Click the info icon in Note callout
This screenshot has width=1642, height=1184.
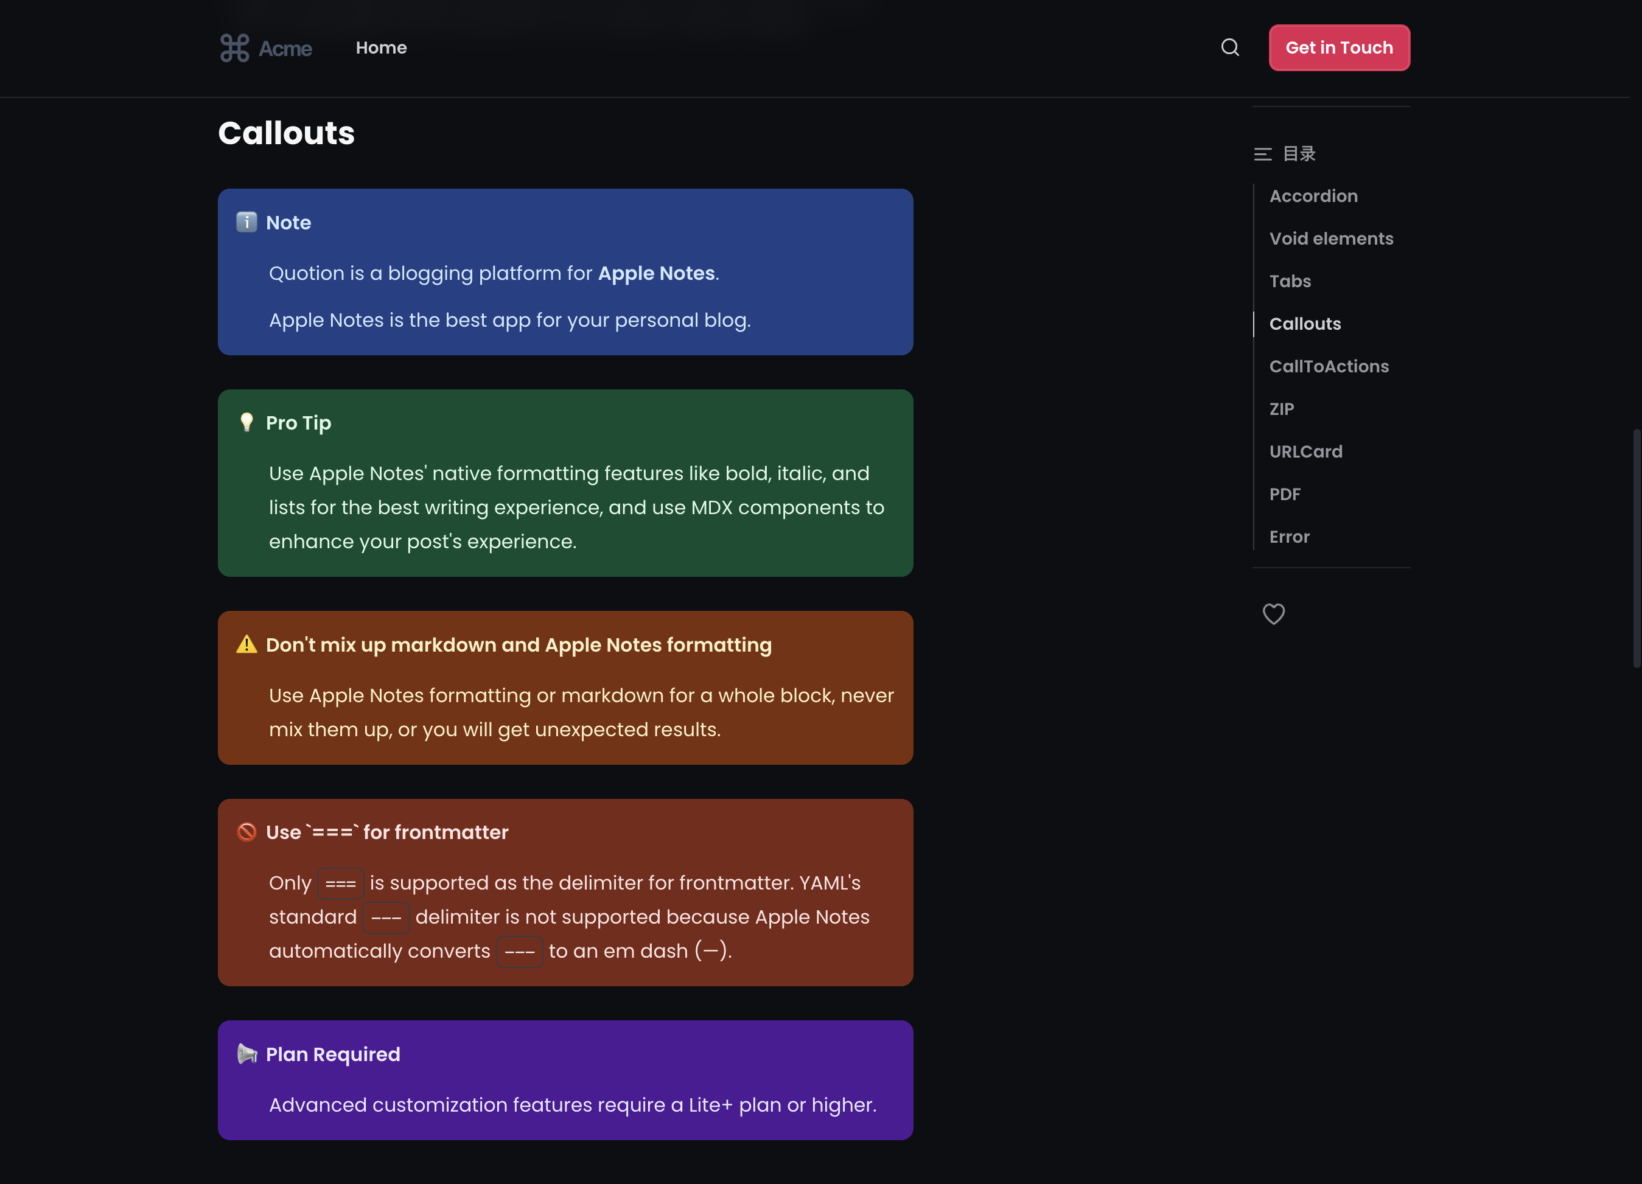247,222
